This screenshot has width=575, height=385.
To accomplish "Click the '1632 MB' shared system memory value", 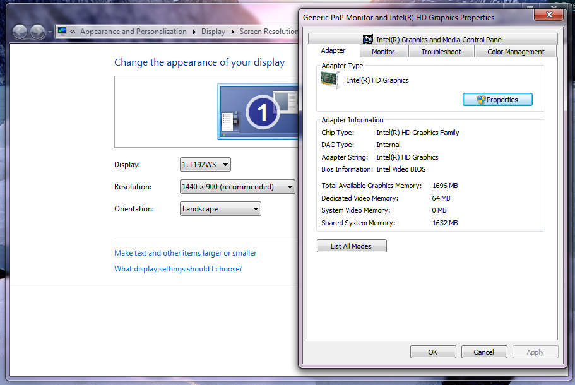I will pyautogui.click(x=445, y=223).
